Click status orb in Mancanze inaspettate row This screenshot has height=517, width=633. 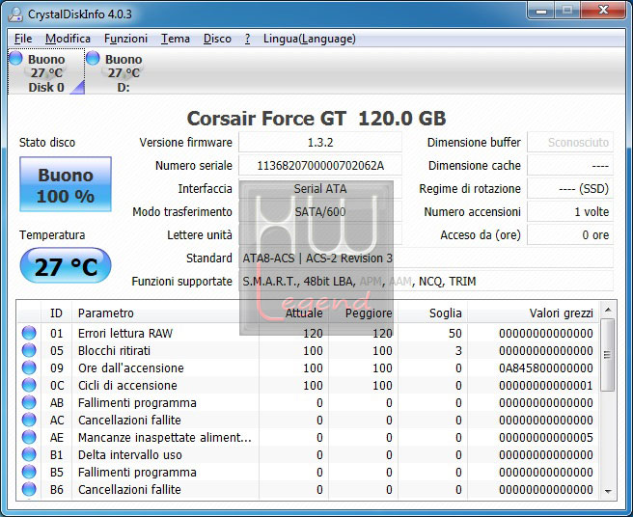point(29,437)
